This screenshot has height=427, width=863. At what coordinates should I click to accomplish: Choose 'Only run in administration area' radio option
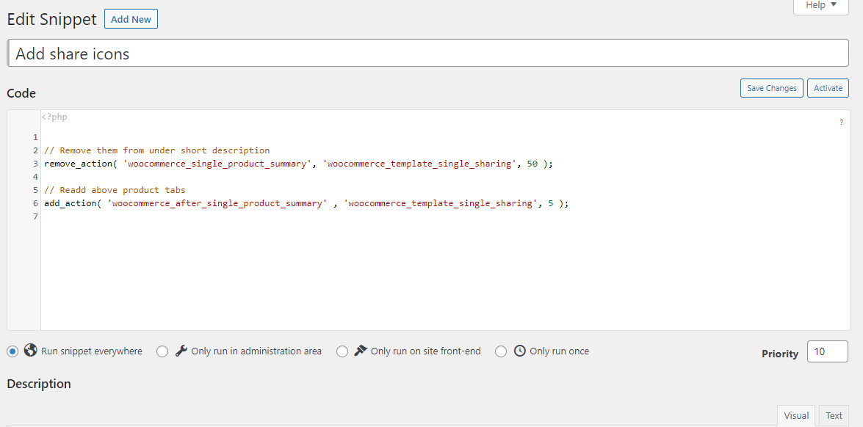[x=162, y=351]
